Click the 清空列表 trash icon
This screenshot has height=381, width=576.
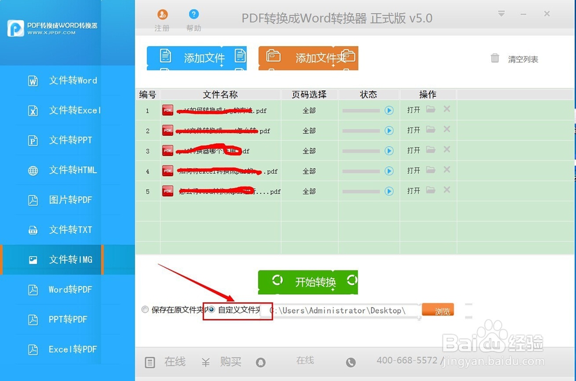tap(495, 58)
